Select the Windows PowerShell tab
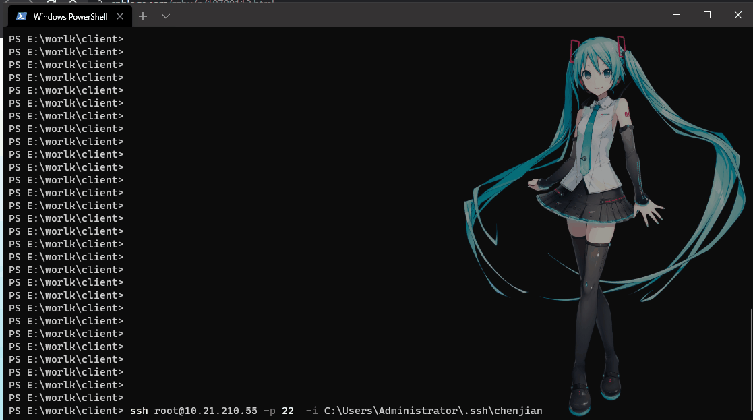Viewport: 753px width, 420px height. (70, 16)
